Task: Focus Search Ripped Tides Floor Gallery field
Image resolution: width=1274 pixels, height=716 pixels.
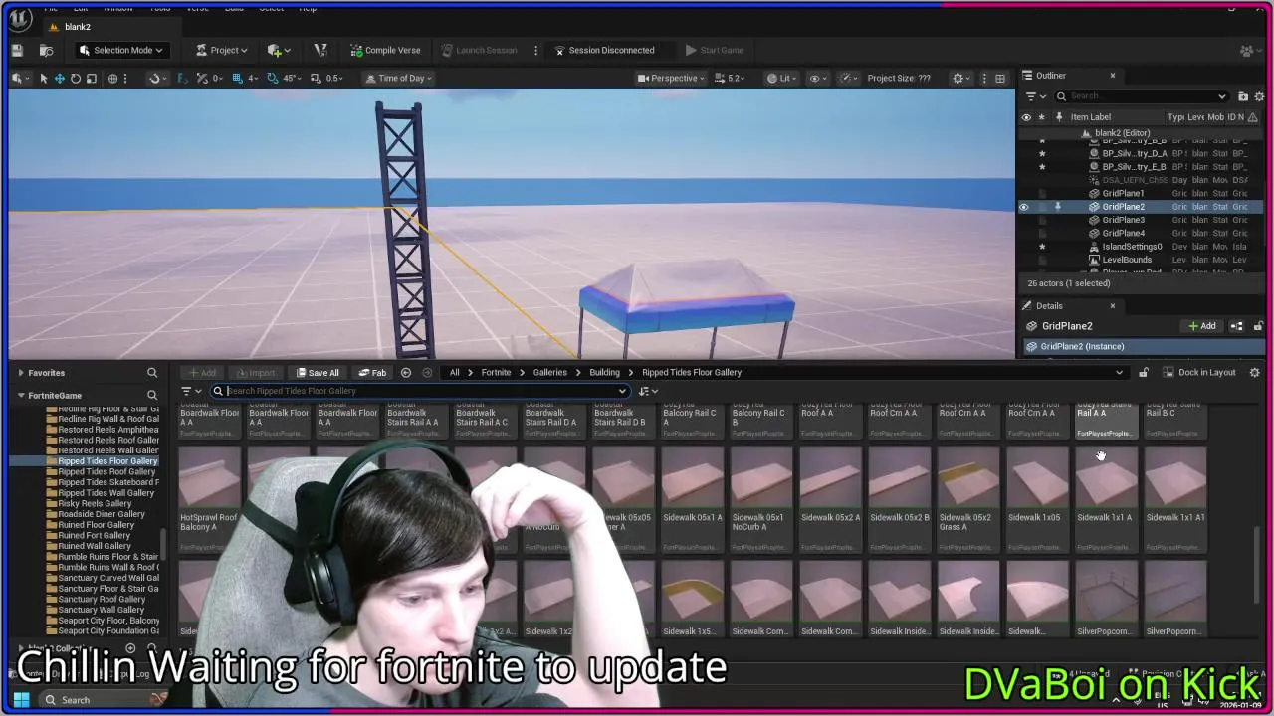Action: point(419,391)
